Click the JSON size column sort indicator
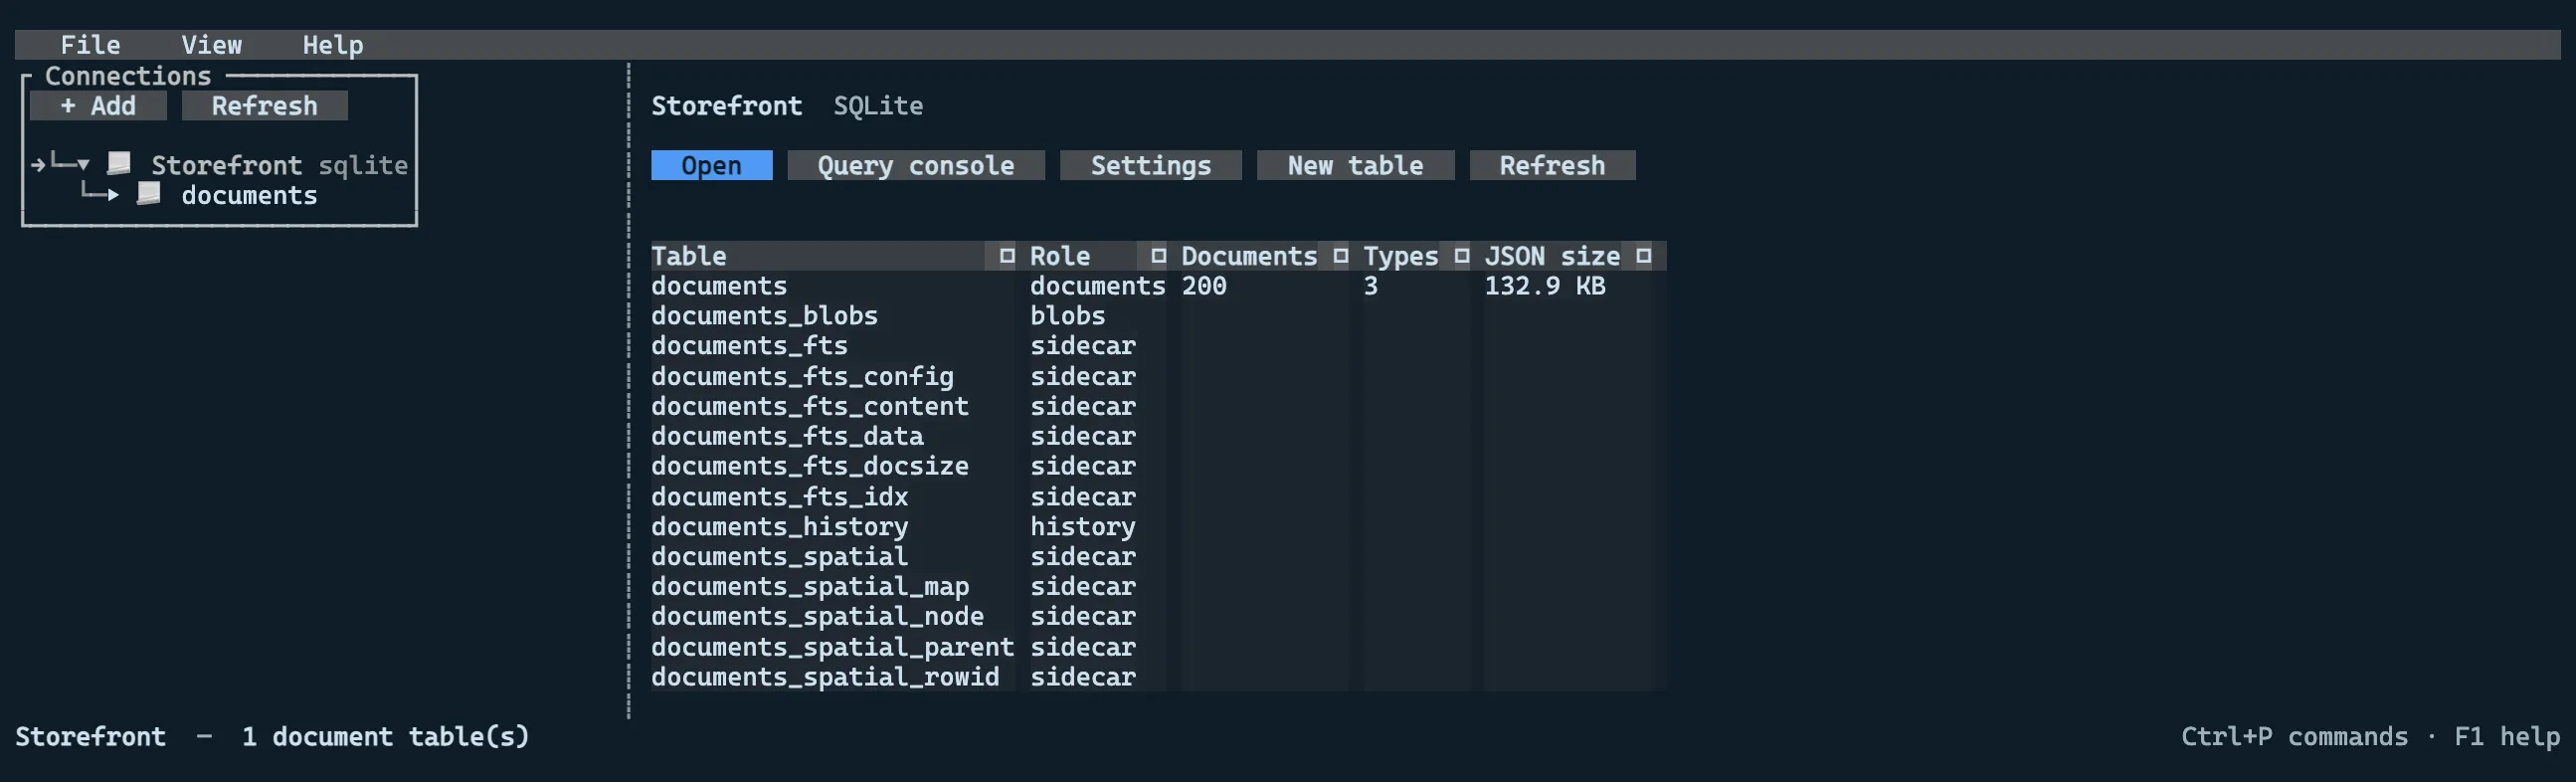 point(1644,256)
